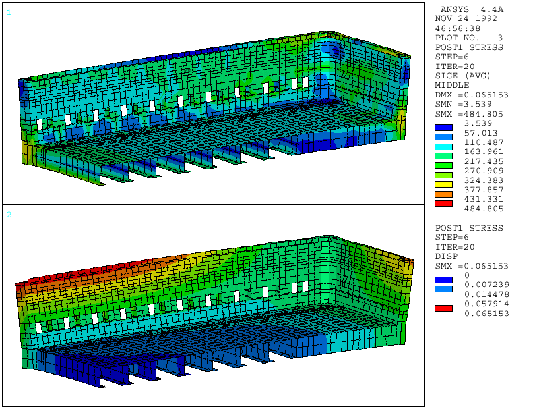Click the red displacement legend swatch

pyautogui.click(x=443, y=308)
